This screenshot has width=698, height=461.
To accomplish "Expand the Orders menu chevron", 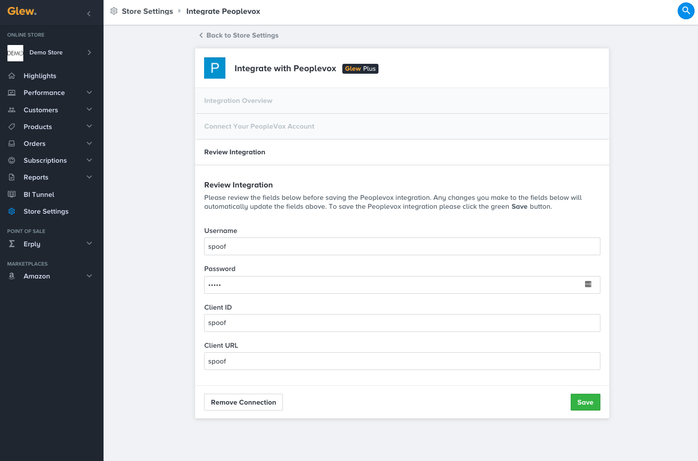I will [89, 143].
